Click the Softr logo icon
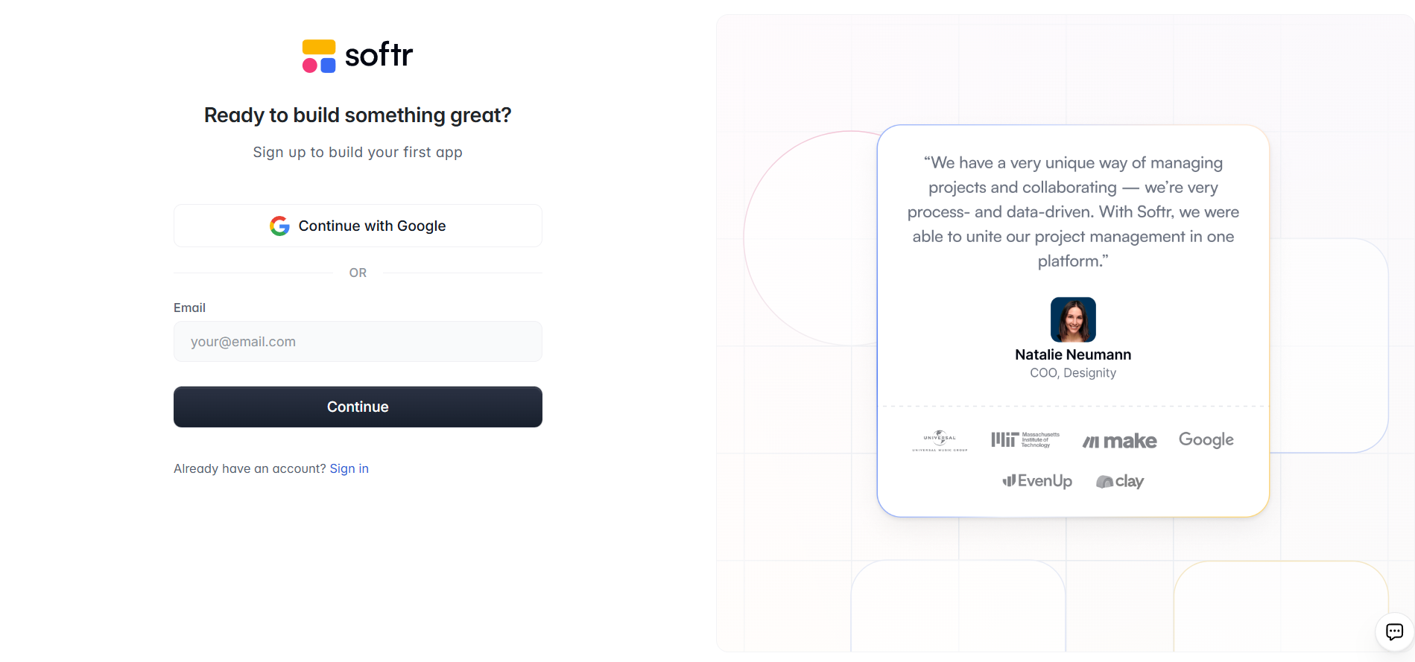Screen dimensions: 1415x662 319,56
